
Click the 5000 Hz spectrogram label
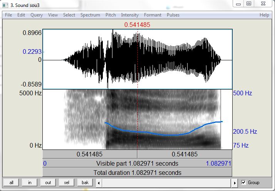30,93
